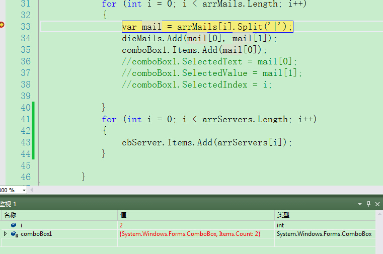
Task: Open the zoom percentage dropdown
Action: point(24,190)
